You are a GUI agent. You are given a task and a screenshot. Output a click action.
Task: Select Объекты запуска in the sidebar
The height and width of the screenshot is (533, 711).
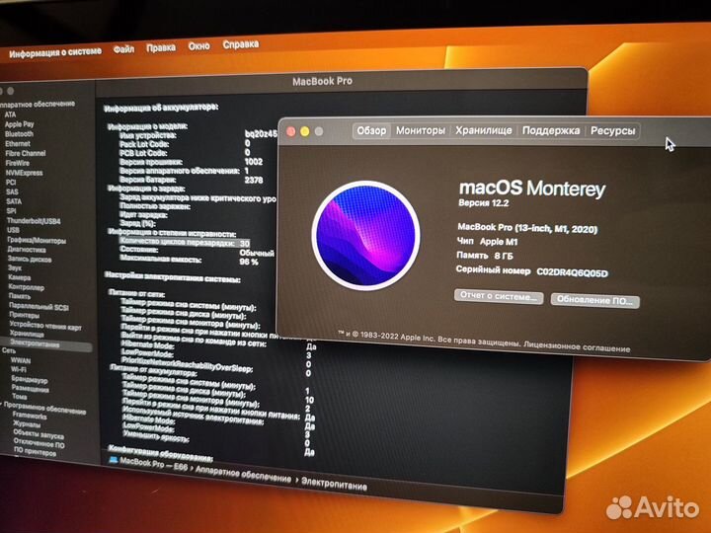(39, 434)
